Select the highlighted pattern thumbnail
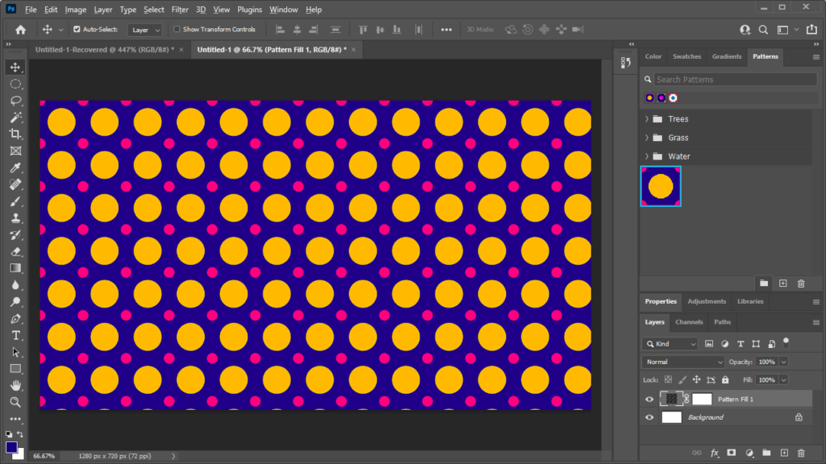This screenshot has width=826, height=464. (660, 186)
